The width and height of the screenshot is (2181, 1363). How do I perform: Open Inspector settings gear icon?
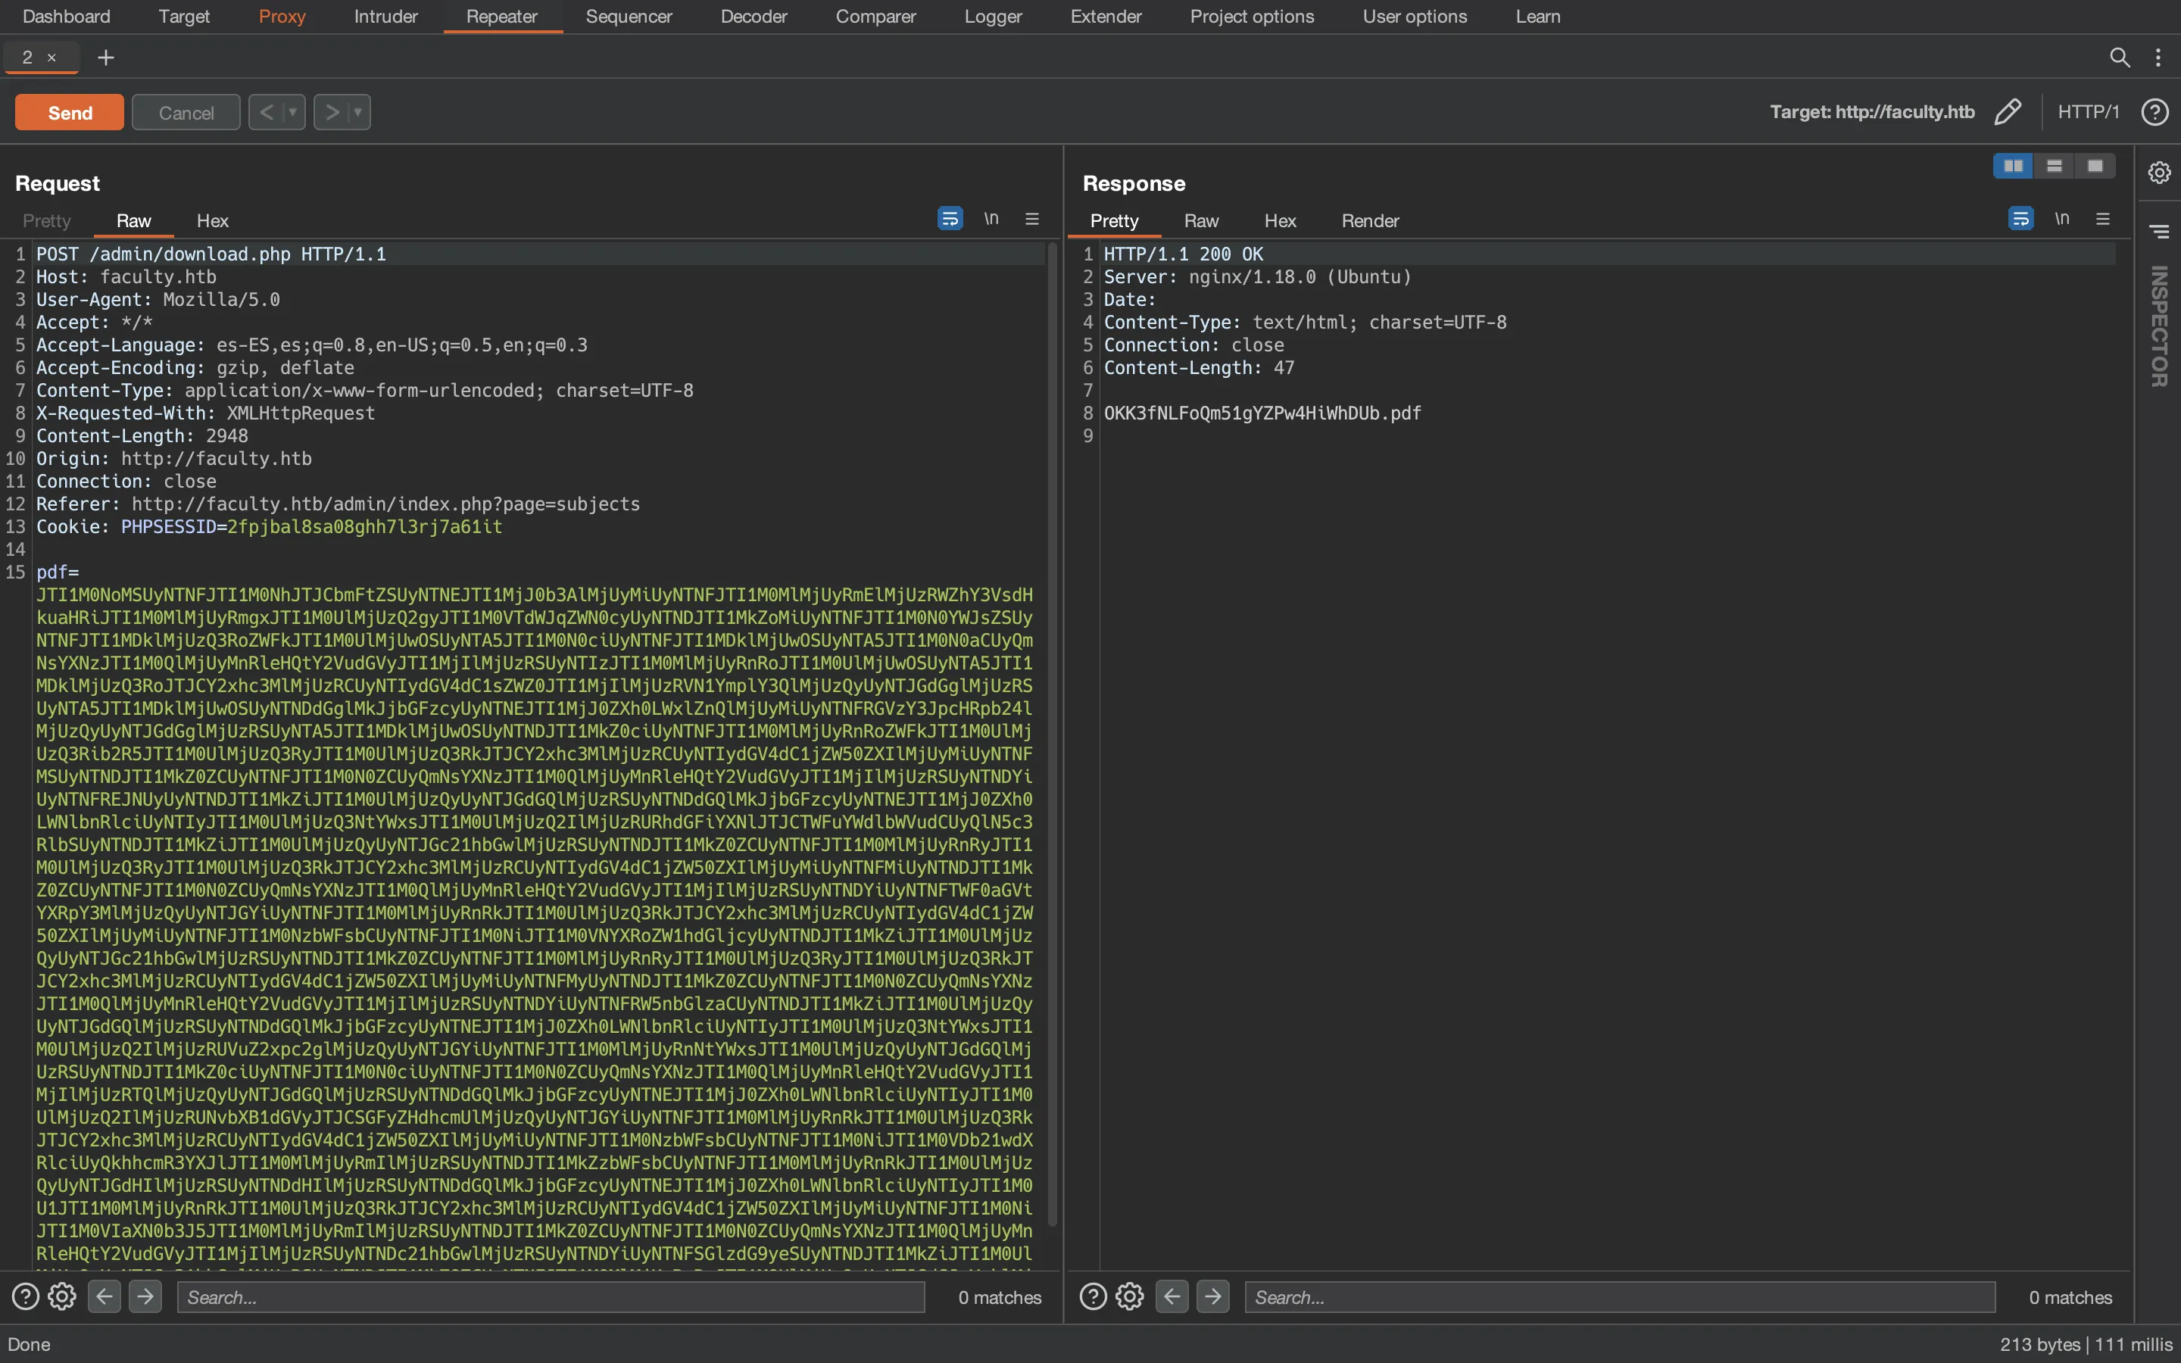tap(2158, 172)
